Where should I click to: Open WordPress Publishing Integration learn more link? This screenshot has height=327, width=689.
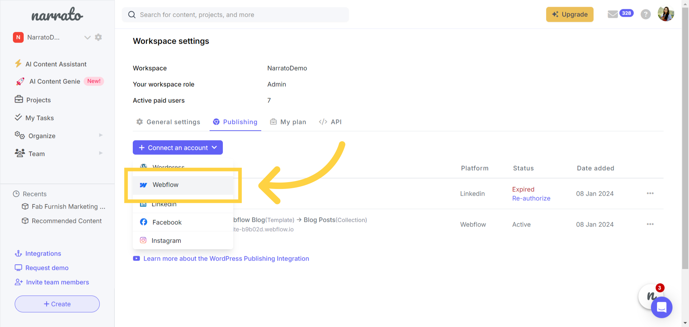pyautogui.click(x=226, y=259)
